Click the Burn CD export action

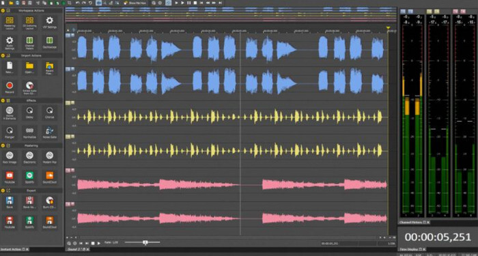click(x=49, y=202)
